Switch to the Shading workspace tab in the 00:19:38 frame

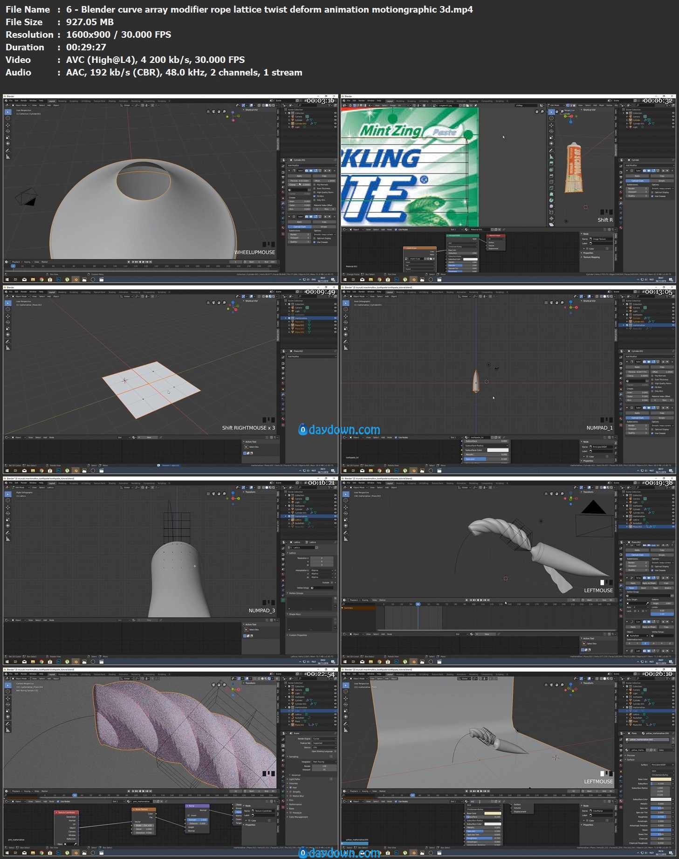click(x=450, y=483)
